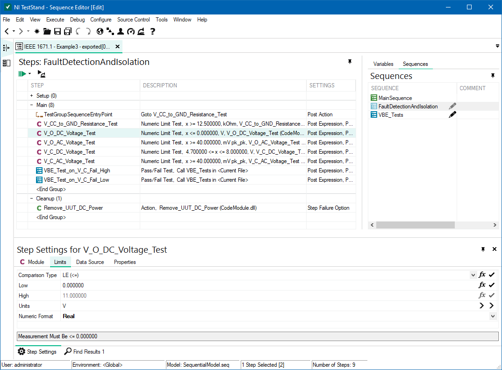This screenshot has width=502, height=370.
Task: Click the shapes icon beside the globe
Action: (110, 31)
